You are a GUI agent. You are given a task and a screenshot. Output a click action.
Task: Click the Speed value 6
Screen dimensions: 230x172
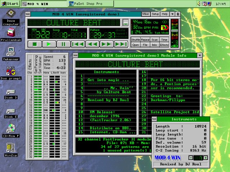coord(64,57)
